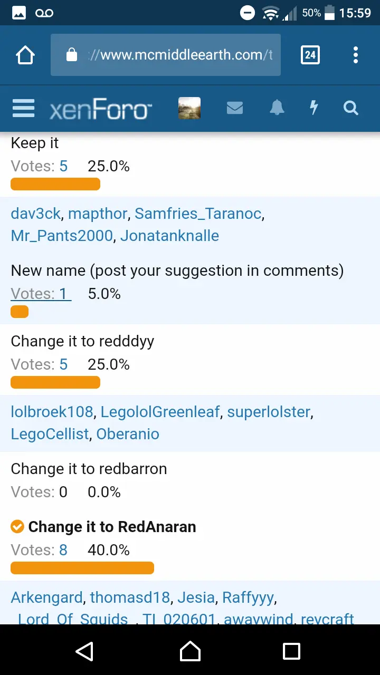Tap the Android back navigation button
Viewport: 380px width, 675px height.
[x=84, y=651]
